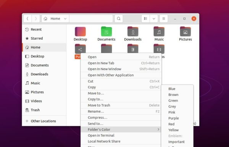Image resolution: width=229 pixels, height=147 pixels.
Task: Pick Grey folder color
Action: click(x=177, y=107)
